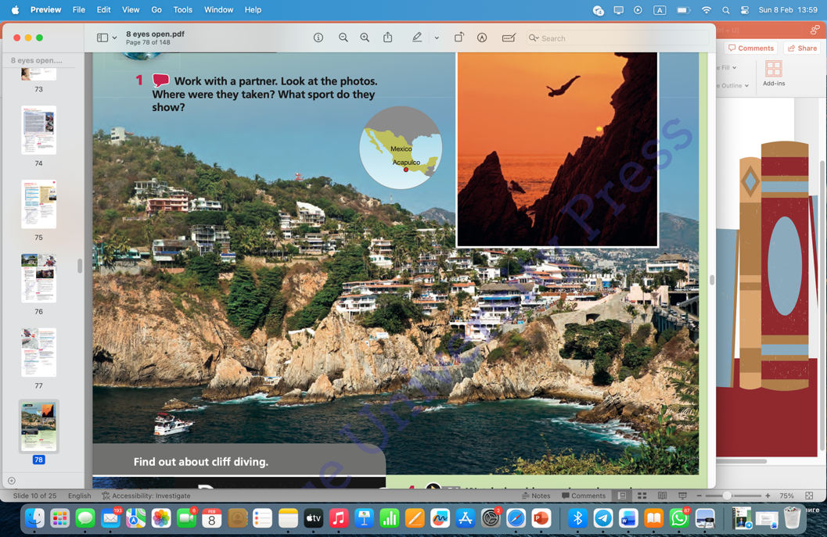Open the Apple menu
This screenshot has width=827, height=537.
pyautogui.click(x=15, y=9)
